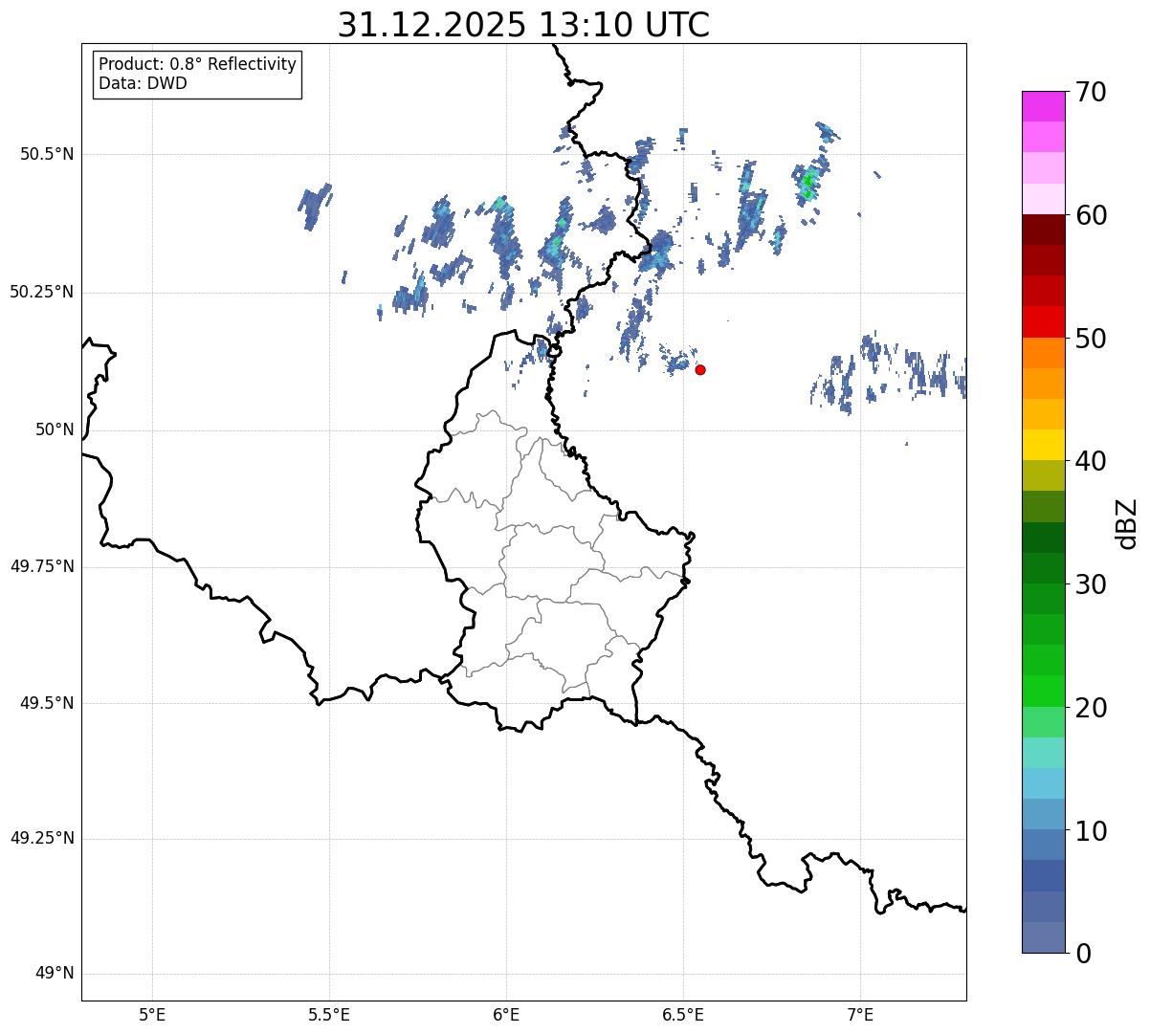Click the grey-blue swatch at colorbar bottom
This screenshot has height=1034, width=1150.
[1043, 937]
